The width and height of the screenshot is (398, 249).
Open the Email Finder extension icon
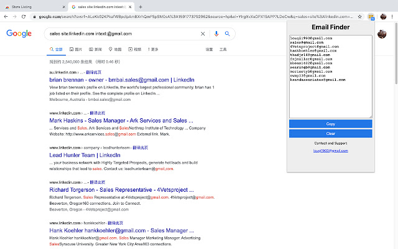click(371, 17)
